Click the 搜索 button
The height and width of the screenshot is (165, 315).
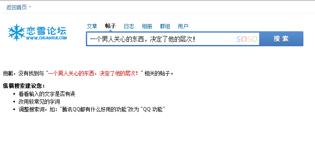[x=281, y=39]
